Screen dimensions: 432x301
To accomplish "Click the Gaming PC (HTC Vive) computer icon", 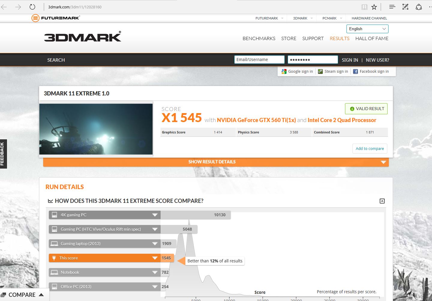I will click(x=54, y=229).
